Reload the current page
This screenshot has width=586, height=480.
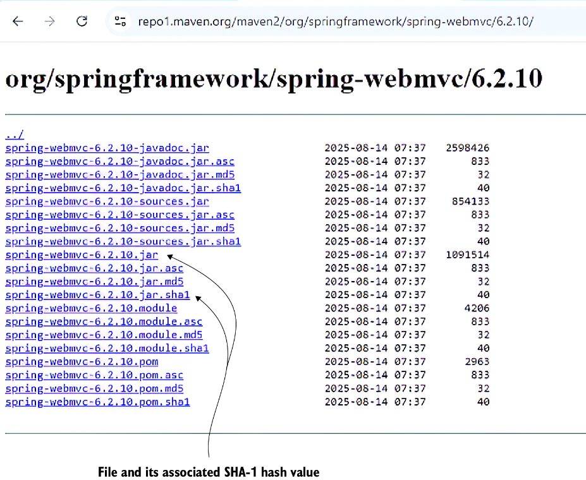coord(82,21)
